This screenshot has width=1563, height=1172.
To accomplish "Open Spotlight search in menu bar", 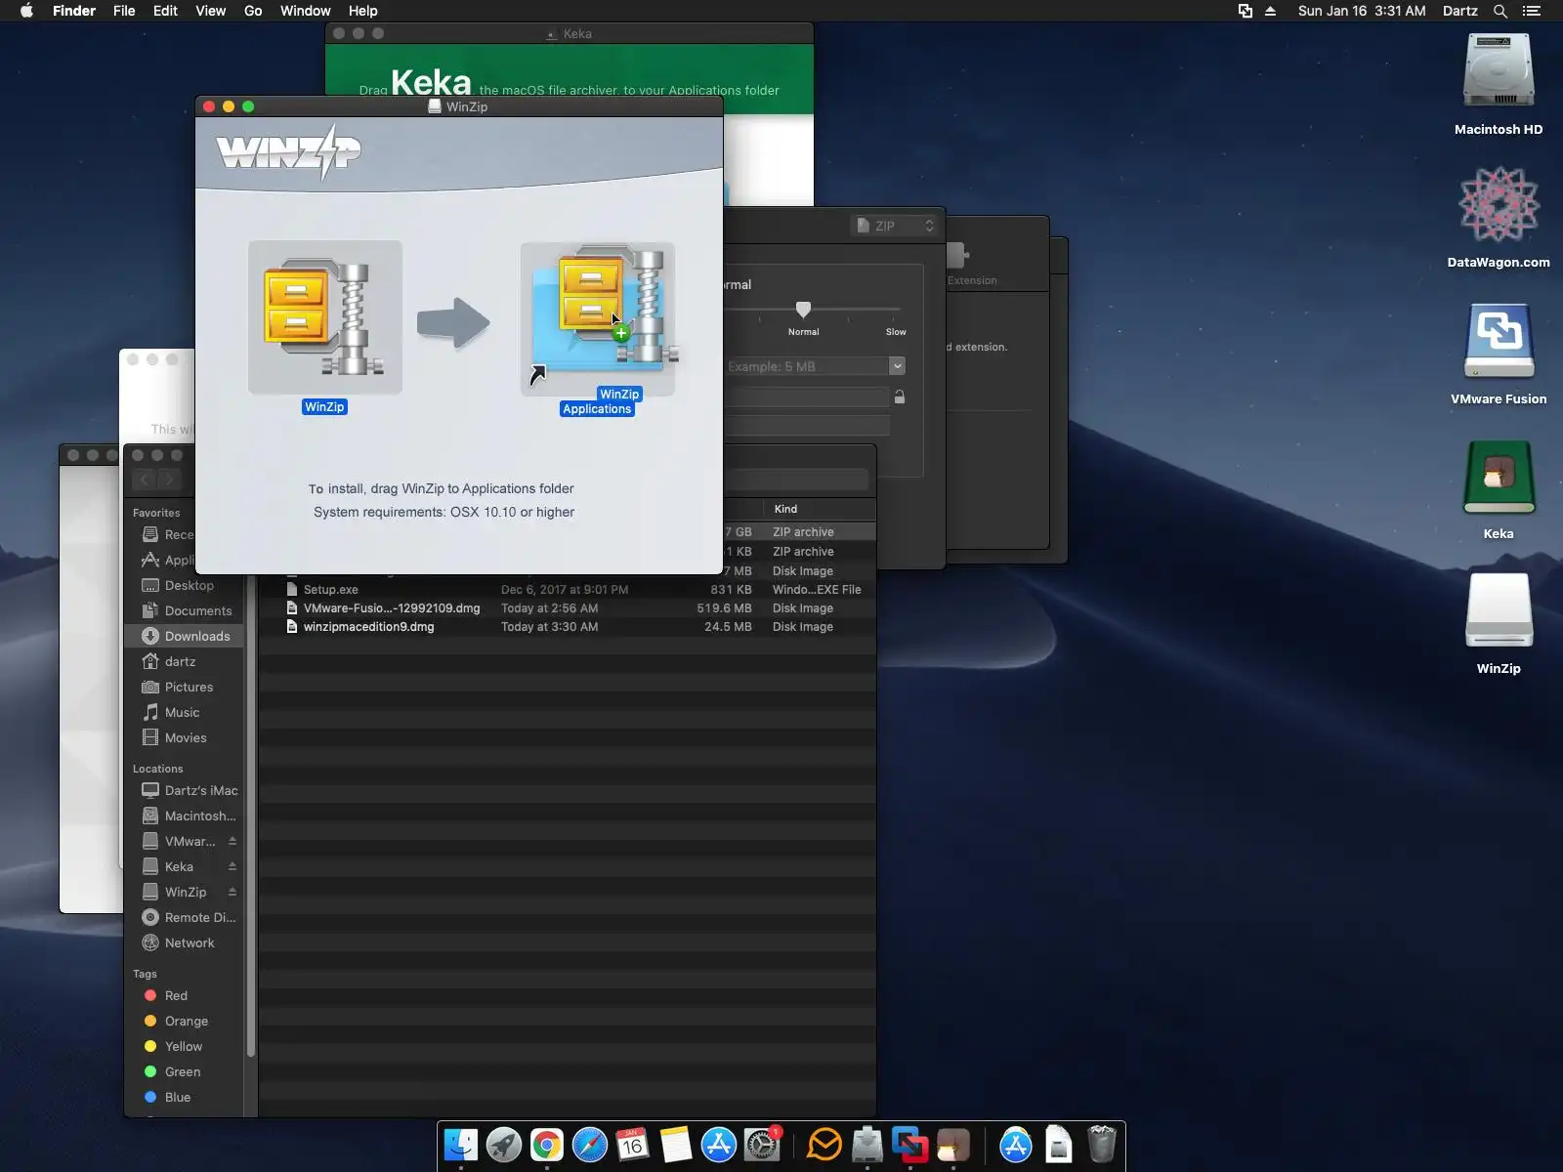I will pos(1500,11).
